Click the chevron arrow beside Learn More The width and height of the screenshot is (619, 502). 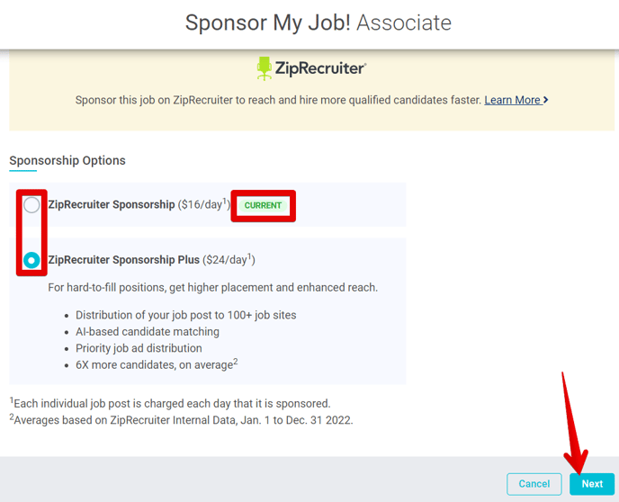(x=545, y=100)
